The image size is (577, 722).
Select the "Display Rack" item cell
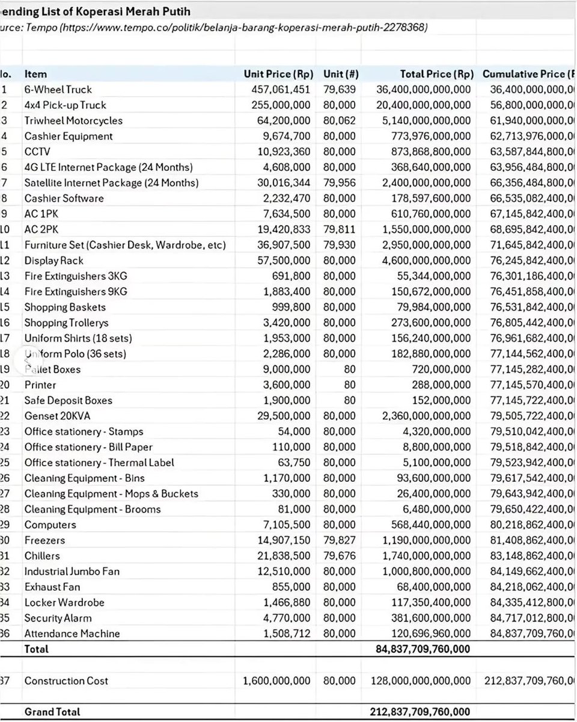(x=54, y=261)
